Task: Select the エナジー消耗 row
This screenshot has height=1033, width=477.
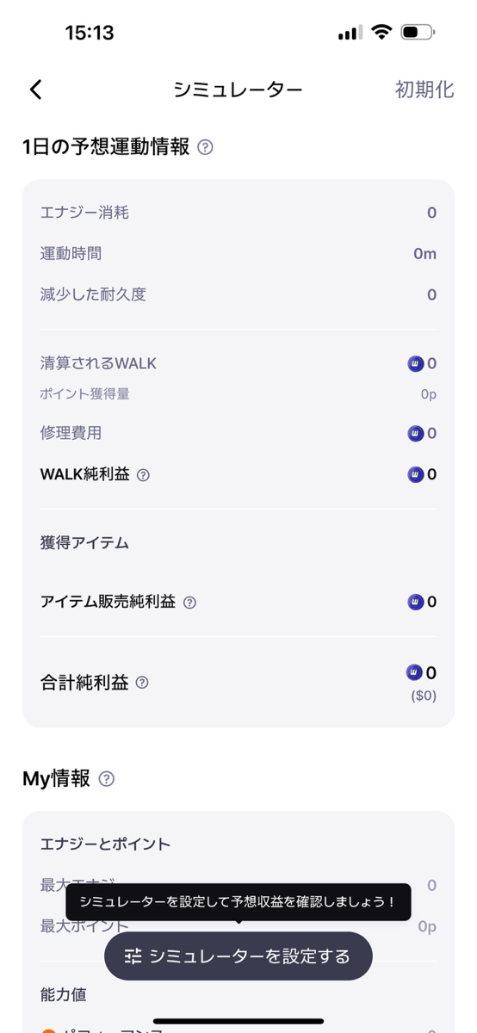Action: click(x=238, y=213)
